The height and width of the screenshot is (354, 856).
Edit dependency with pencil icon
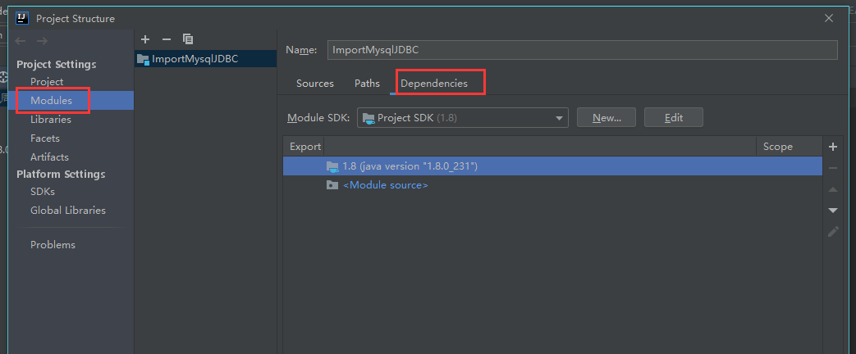coord(832,231)
